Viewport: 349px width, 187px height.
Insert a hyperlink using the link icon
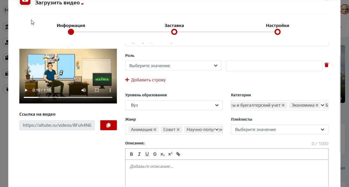tap(178, 154)
